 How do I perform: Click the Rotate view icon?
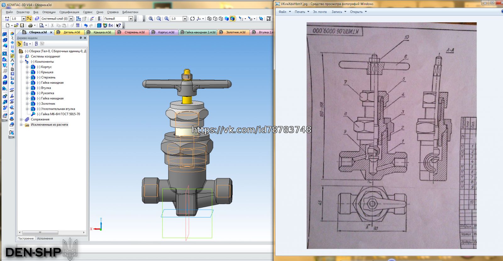point(192,19)
